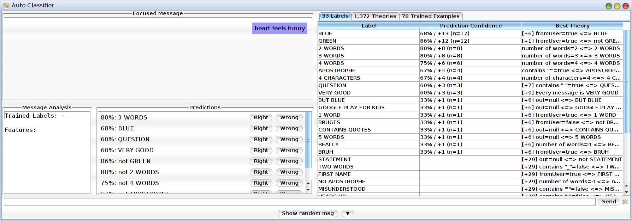Click the Show random msg button
632x221 pixels.
click(307, 213)
